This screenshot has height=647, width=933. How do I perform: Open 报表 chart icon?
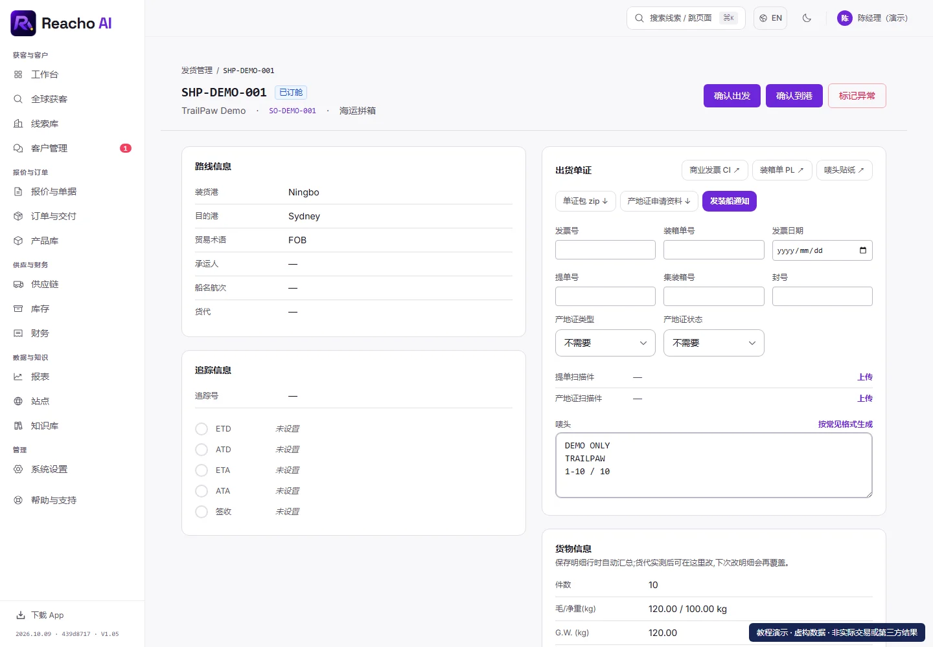click(18, 377)
